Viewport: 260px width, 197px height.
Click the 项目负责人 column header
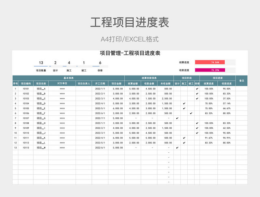pos(84,83)
